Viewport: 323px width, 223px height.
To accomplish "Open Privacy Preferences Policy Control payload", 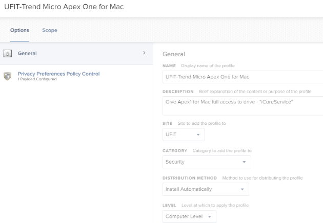I will (58, 74).
